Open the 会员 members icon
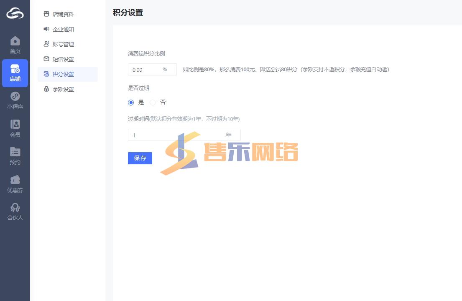This screenshot has height=301, width=462. 15,124
